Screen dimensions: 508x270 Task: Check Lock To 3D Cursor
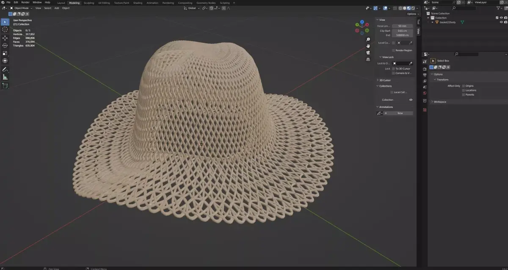pos(393,69)
